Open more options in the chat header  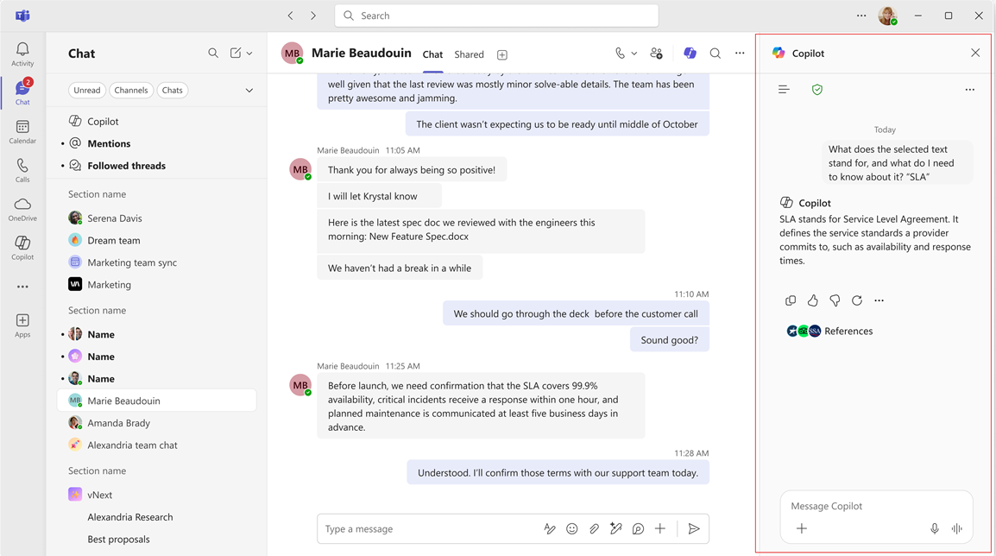click(740, 54)
